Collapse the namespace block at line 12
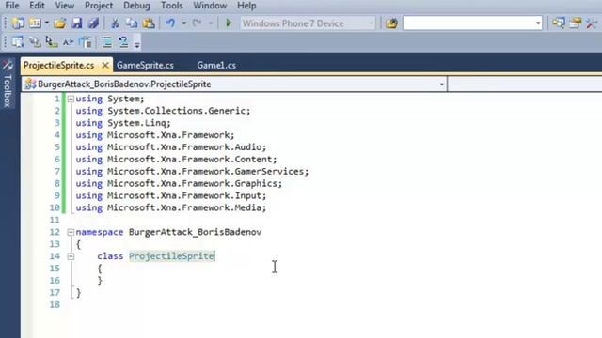This screenshot has height=338, width=602. click(x=71, y=232)
